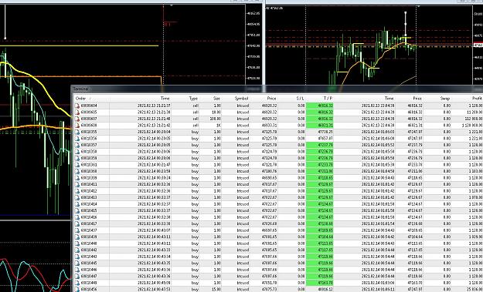Click buy icon of order opened 00:21:47
This screenshot has width=483, height=292.
[x=77, y=165]
